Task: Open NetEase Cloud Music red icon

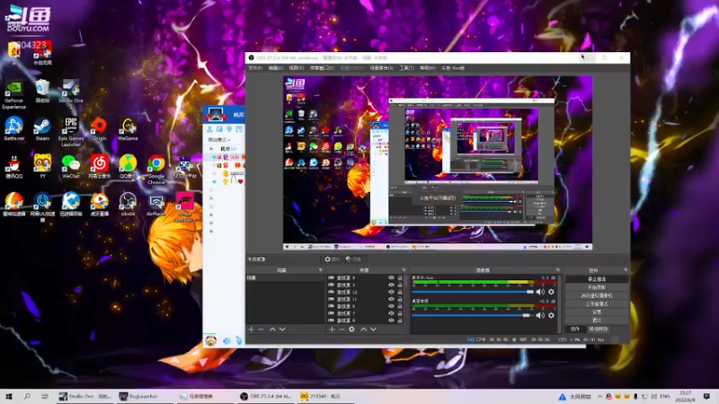Action: pyautogui.click(x=99, y=166)
